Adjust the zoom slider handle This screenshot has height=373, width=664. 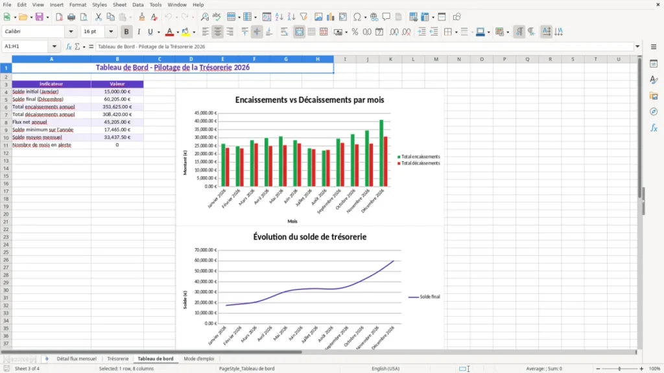tap(619, 368)
